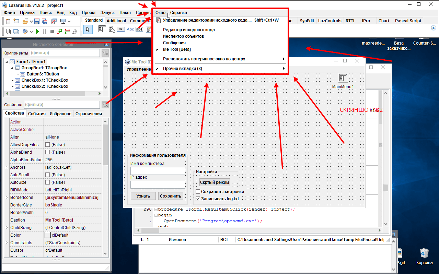439x274 pixels.
Task: Uncheck 'Записывать log.txt' checkbox on the form
Action: point(198,199)
